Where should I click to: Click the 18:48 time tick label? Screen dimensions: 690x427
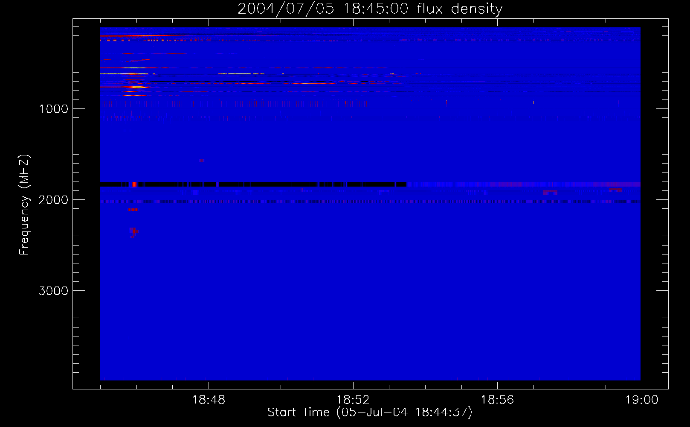point(209,400)
